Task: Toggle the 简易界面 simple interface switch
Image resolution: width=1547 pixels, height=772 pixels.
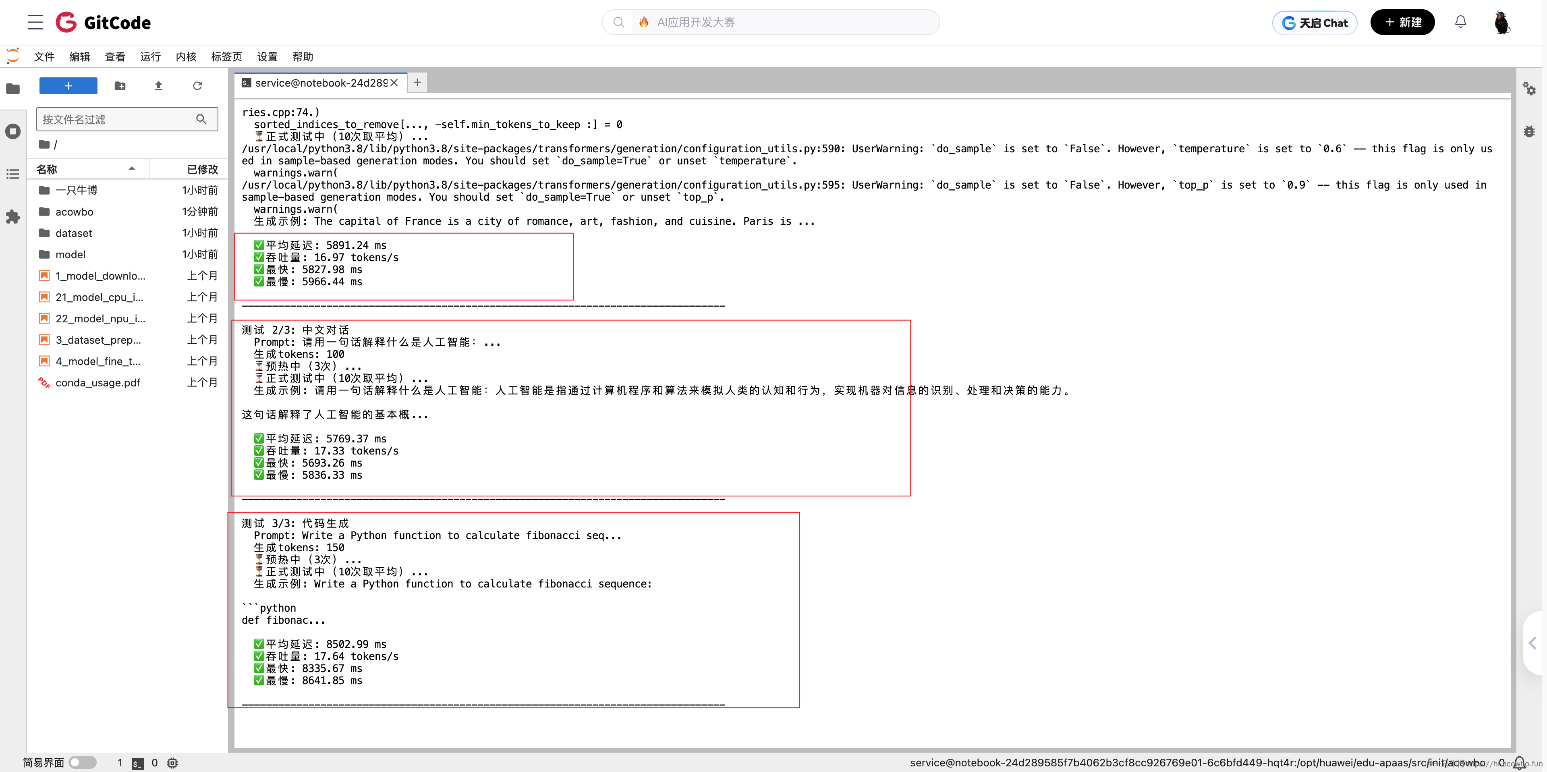Action: coord(82,762)
